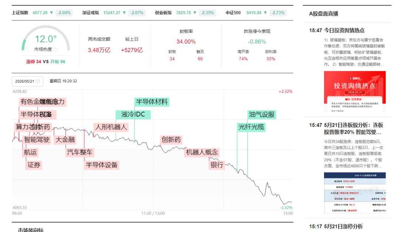Click the Shanghai index down arrow icon
Viewport: 400px width, 232px height.
click(51, 13)
